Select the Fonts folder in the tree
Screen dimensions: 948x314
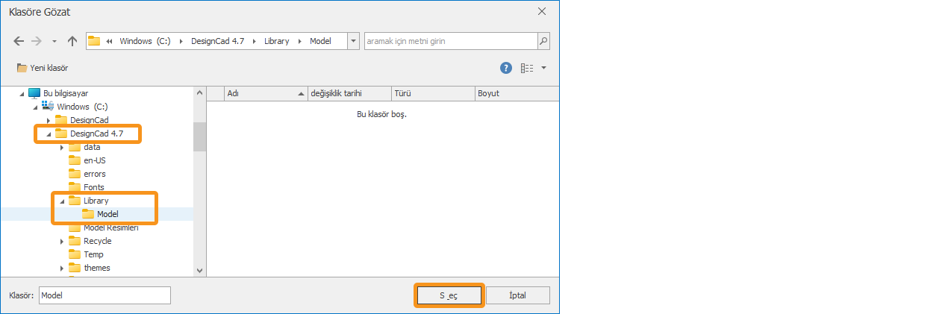(93, 187)
